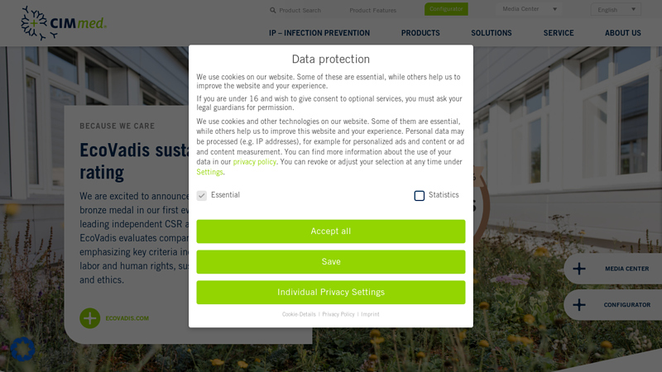This screenshot has height=372, width=662.
Task: Open the Imprint link in dialog footer
Action: tap(370, 314)
